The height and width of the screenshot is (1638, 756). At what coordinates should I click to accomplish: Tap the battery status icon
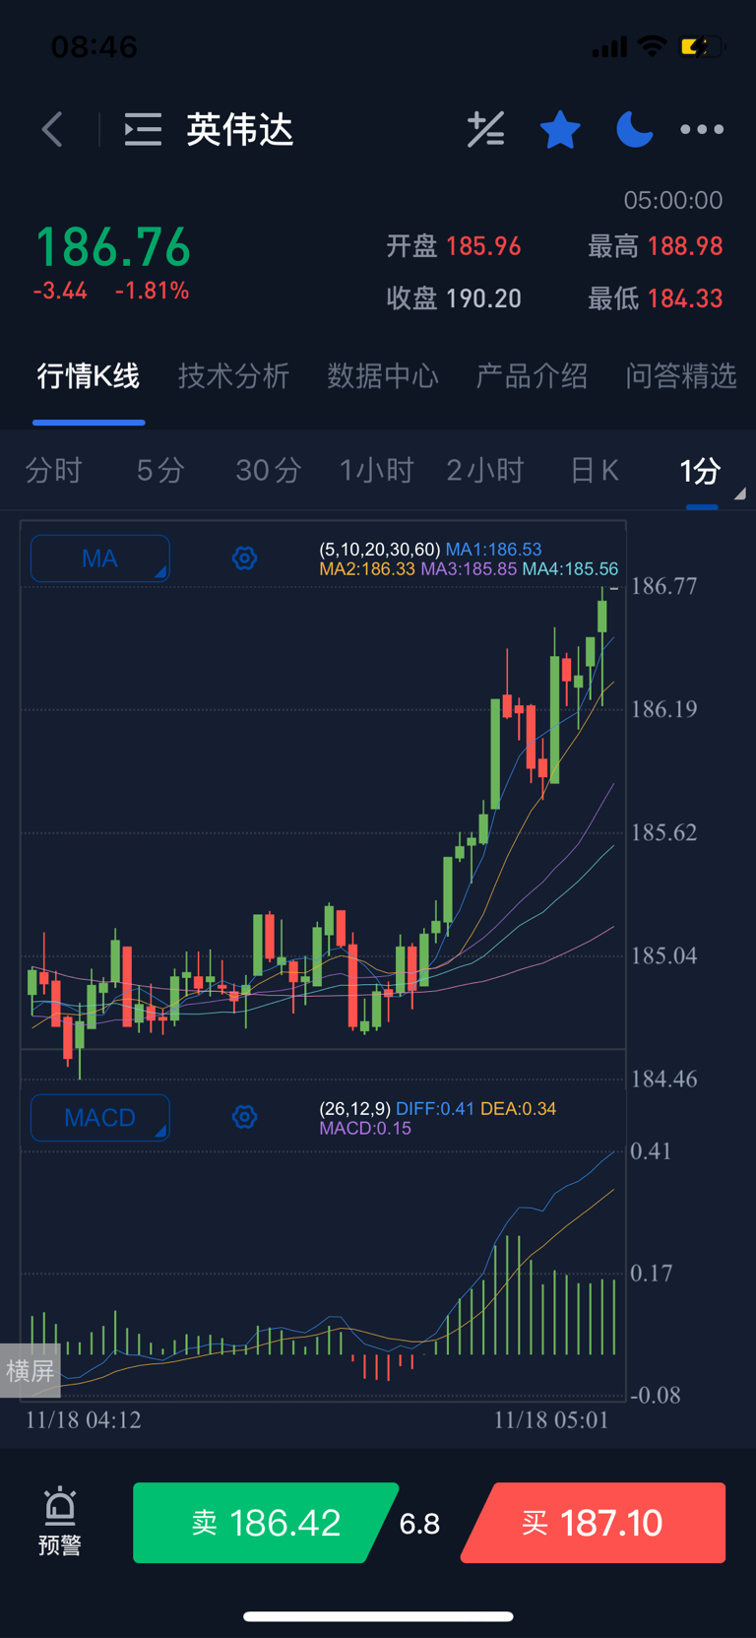(702, 46)
